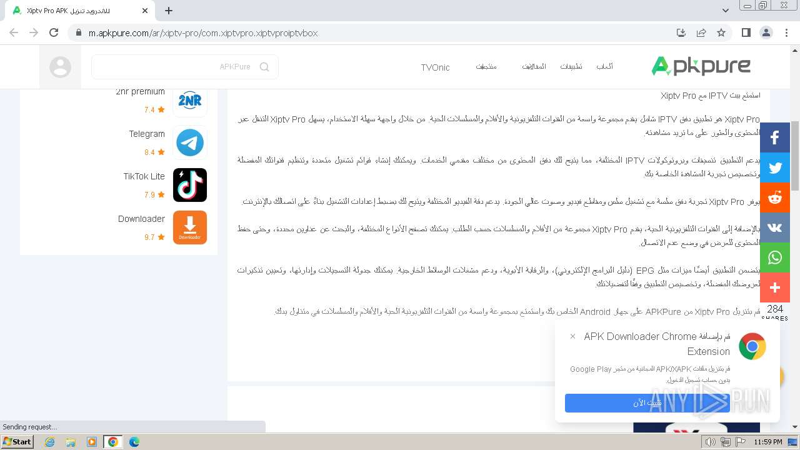Click the Telegram 8.4 rating
Screen dimensions: 800x450
(x=154, y=152)
